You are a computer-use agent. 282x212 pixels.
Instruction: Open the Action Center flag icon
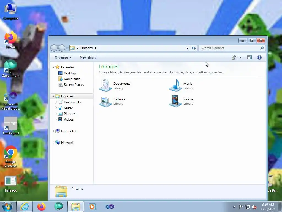[x=241, y=206]
